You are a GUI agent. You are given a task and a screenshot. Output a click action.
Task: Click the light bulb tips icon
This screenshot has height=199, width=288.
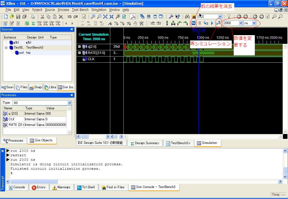point(229,17)
